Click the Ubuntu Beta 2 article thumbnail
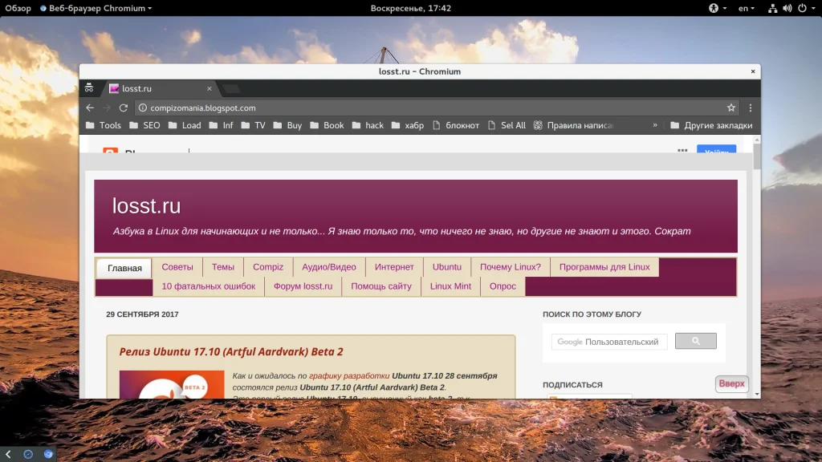Screen dimensions: 822x462 pos(172,384)
